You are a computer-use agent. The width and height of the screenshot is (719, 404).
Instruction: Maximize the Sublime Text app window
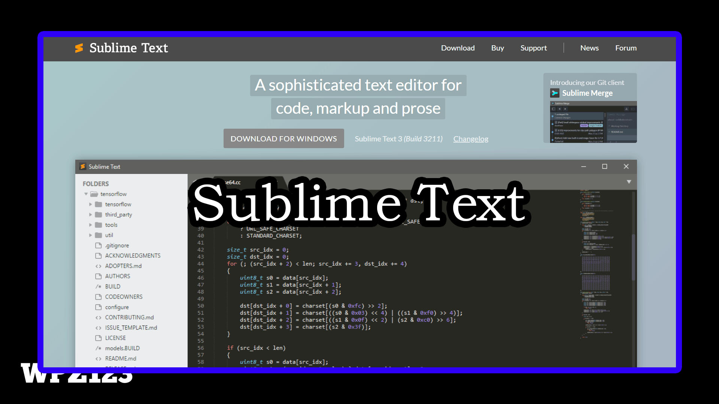[604, 166]
